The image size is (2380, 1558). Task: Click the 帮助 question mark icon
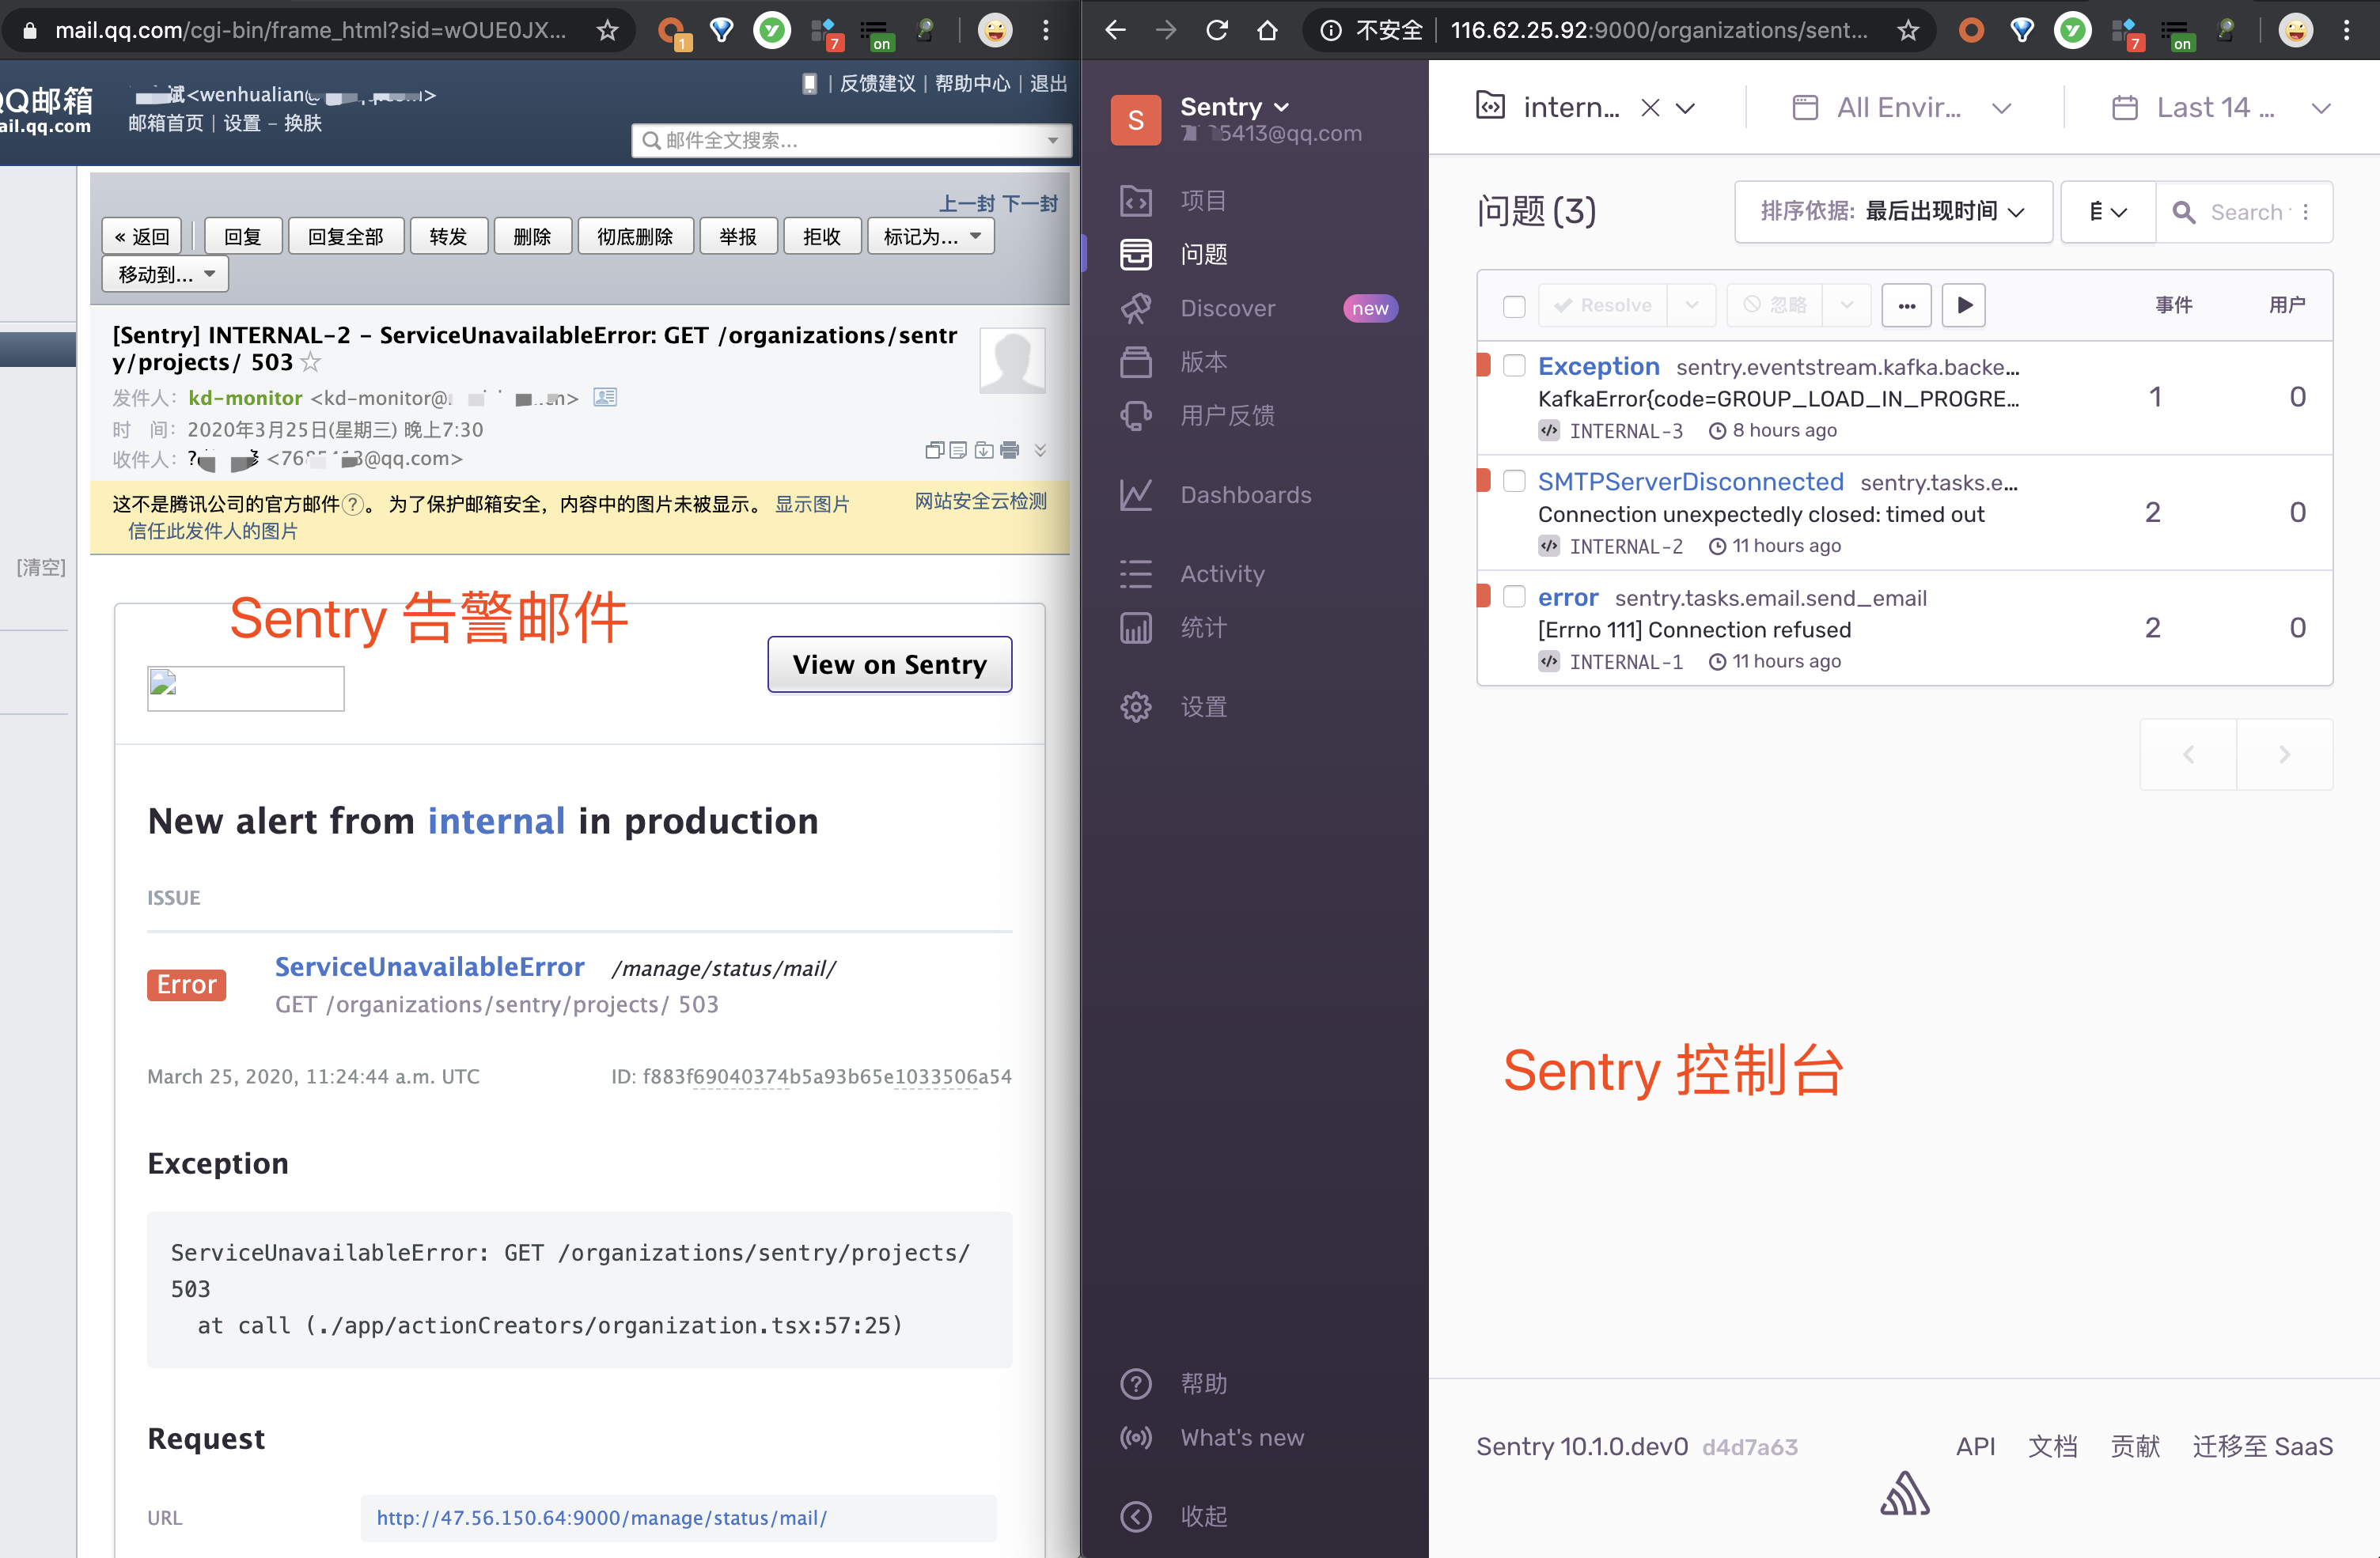pos(1135,1384)
